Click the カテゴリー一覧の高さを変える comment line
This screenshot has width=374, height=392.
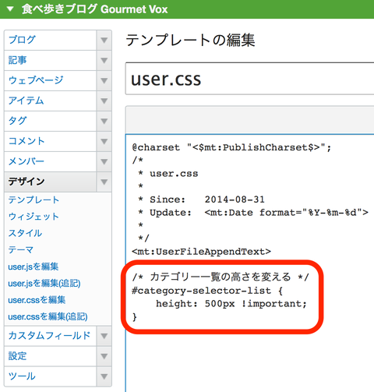221,277
